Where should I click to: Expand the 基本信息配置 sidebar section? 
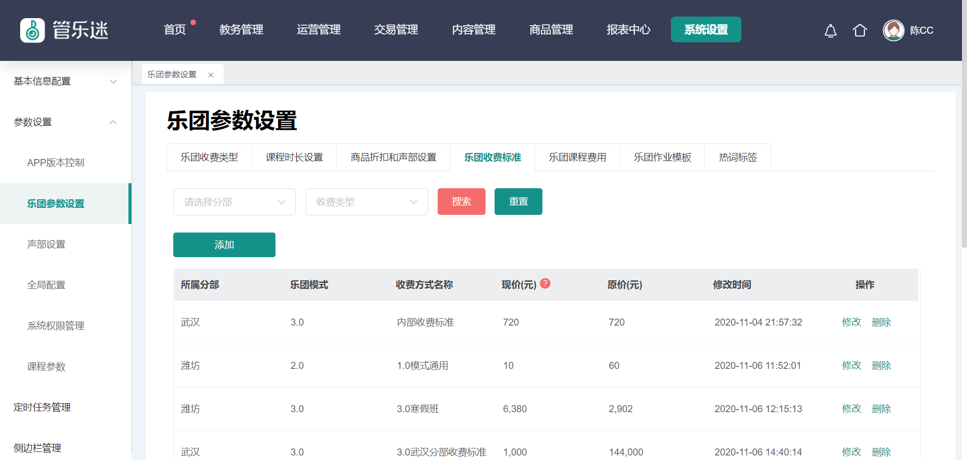(113, 82)
